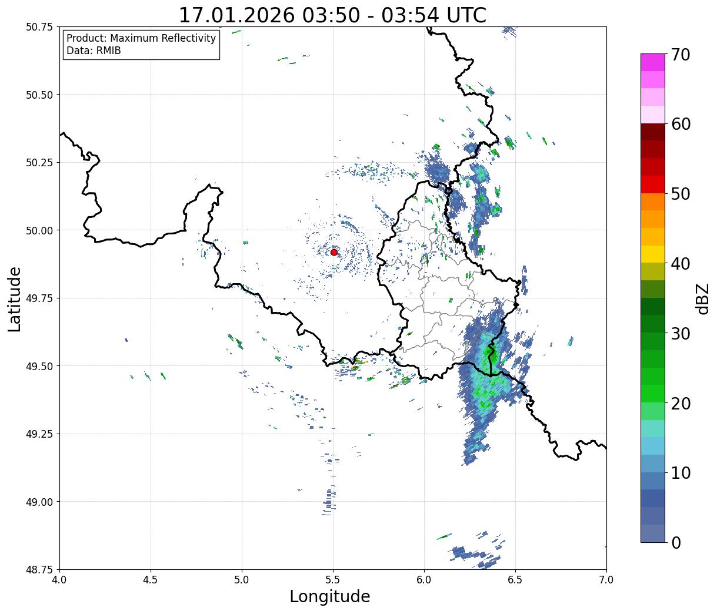Click the yellow colorbar segment above 40
The width and height of the screenshot is (717, 611).
(x=653, y=254)
